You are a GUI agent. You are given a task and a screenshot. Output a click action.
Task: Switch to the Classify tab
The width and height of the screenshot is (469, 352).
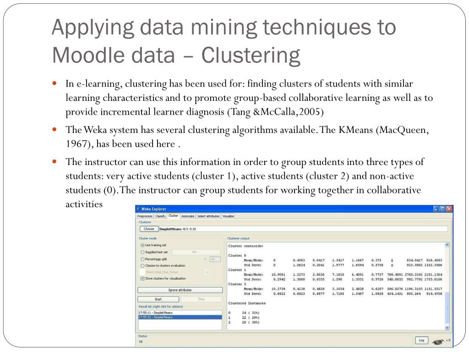coord(160,216)
